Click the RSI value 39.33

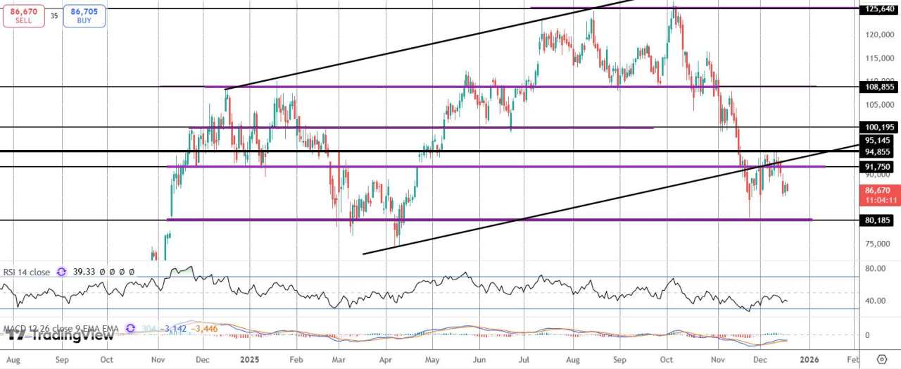coord(84,272)
